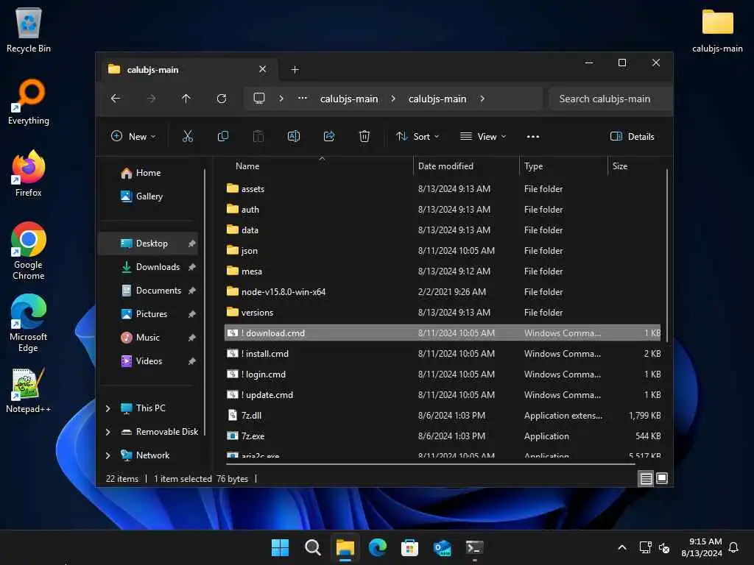The width and height of the screenshot is (754, 565).
Task: Open the Terminal from the taskbar
Action: pos(475,547)
